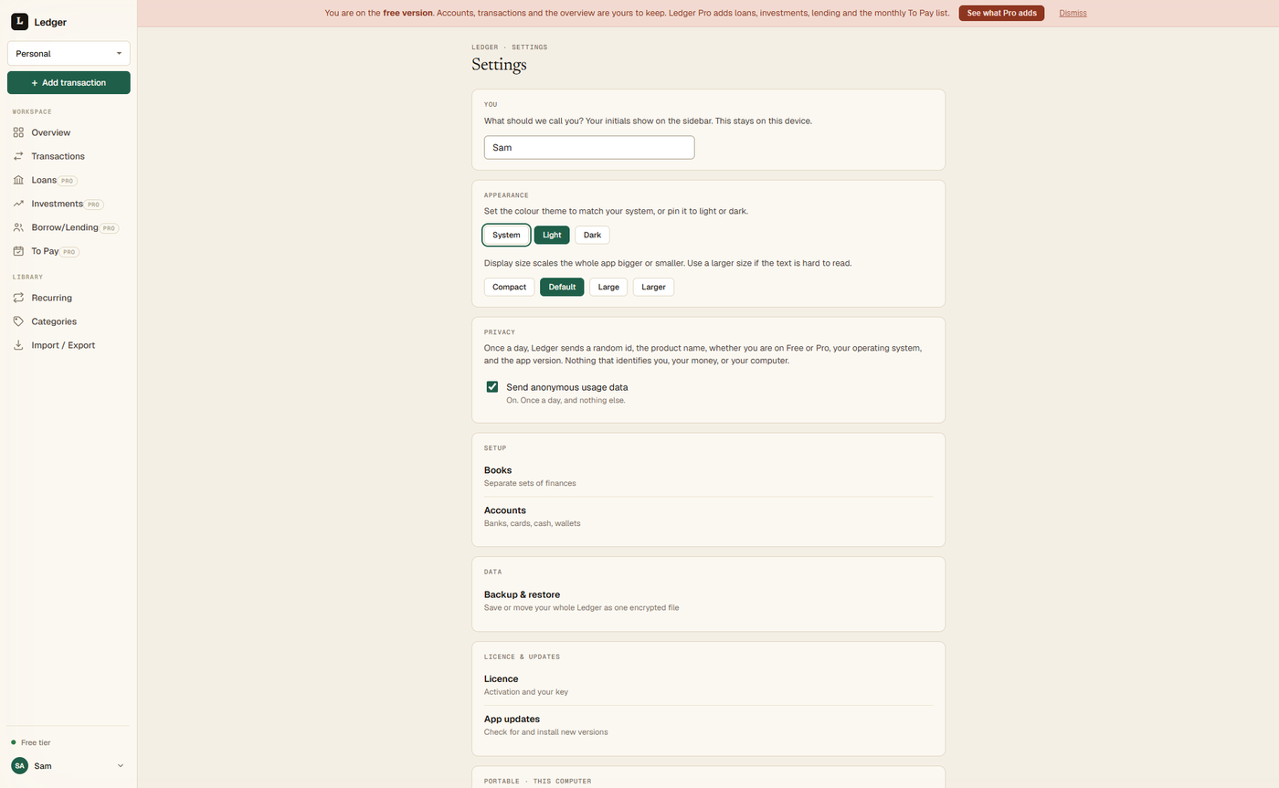Click the Recurring loop icon
The height and width of the screenshot is (788, 1279).
point(18,298)
